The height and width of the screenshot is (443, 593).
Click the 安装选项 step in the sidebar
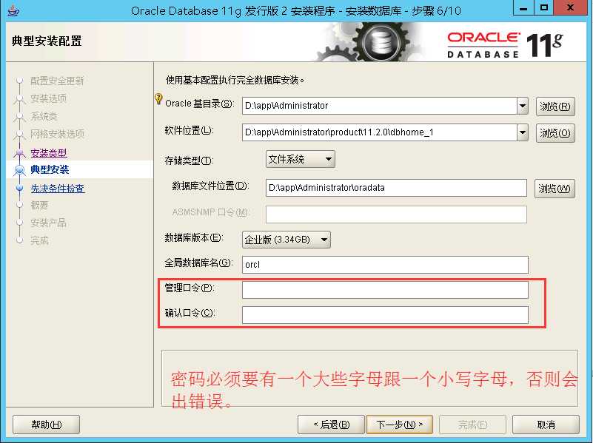coord(48,98)
